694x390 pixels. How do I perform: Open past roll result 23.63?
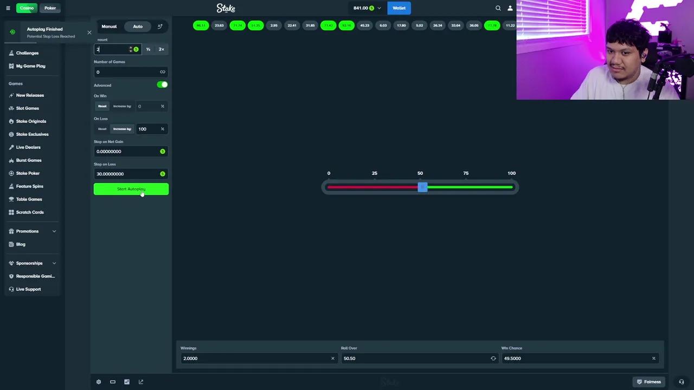point(219,25)
